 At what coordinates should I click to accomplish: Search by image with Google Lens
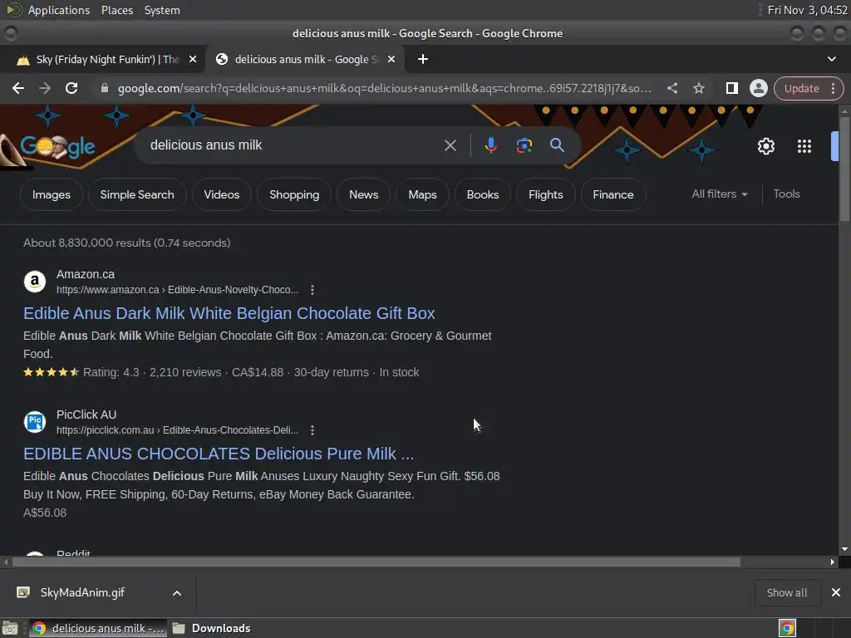pos(524,145)
